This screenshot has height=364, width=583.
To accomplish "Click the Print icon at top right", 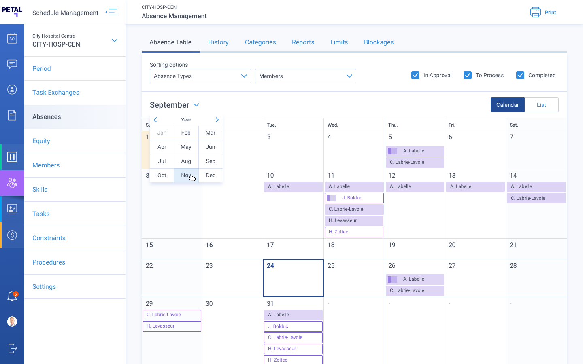I will 535,12.
